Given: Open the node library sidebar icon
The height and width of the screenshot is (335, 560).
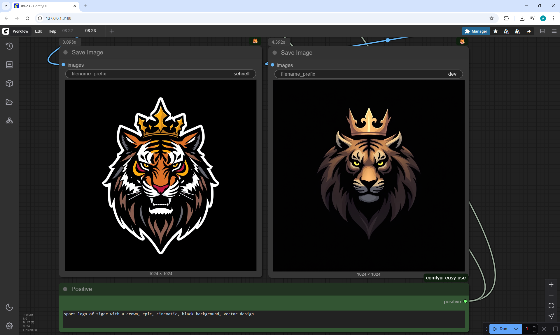Looking at the screenshot, I should click(9, 65).
